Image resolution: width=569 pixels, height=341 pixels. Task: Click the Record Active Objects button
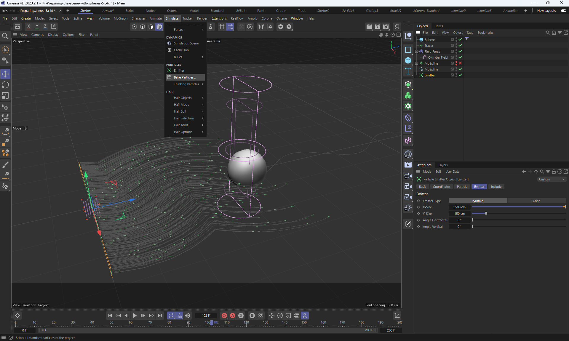[x=224, y=316]
